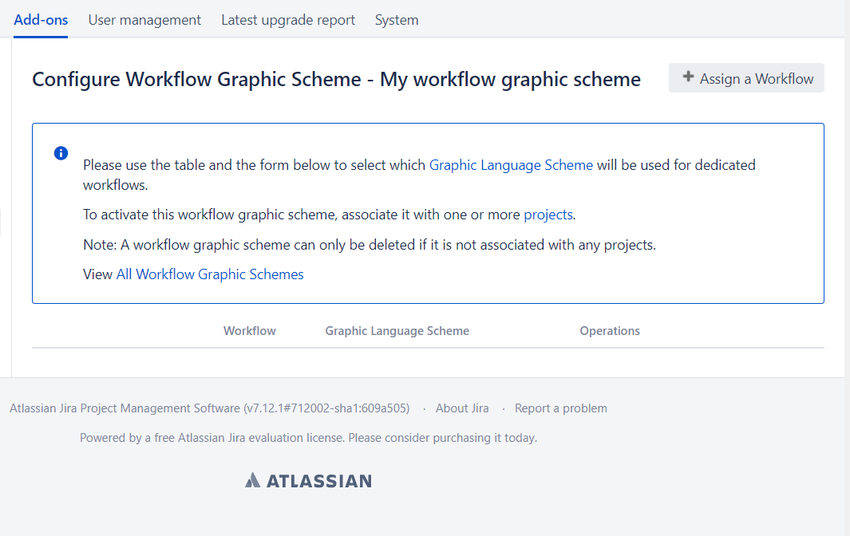Image resolution: width=850 pixels, height=536 pixels.
Task: Switch to the User management tab
Action: point(144,20)
